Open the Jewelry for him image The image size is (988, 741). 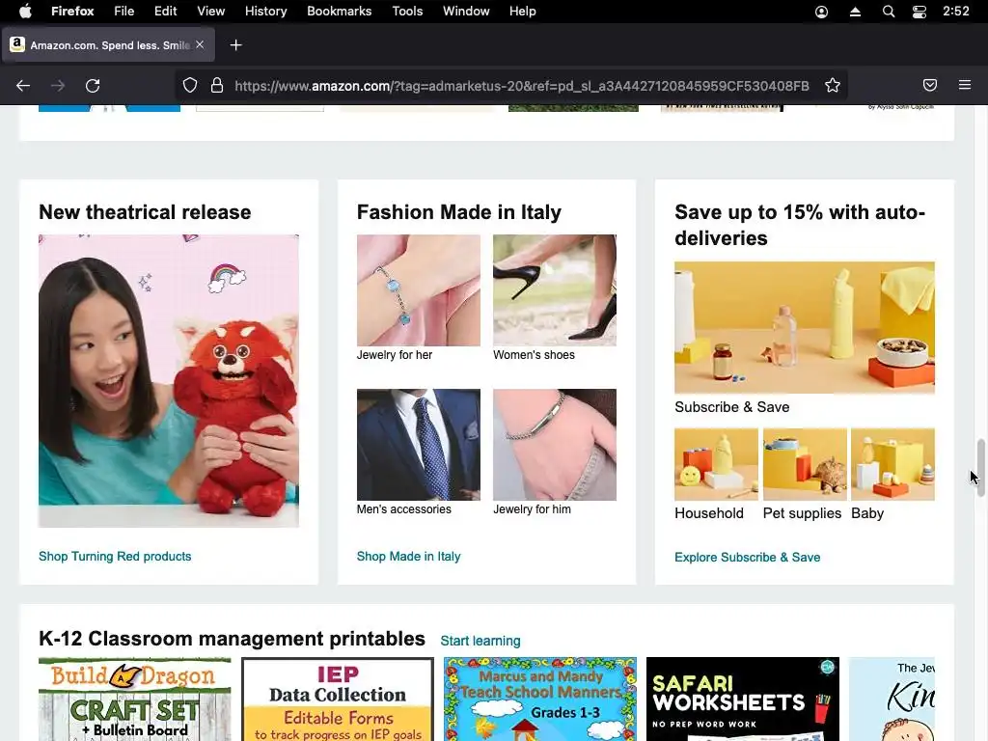click(x=555, y=445)
